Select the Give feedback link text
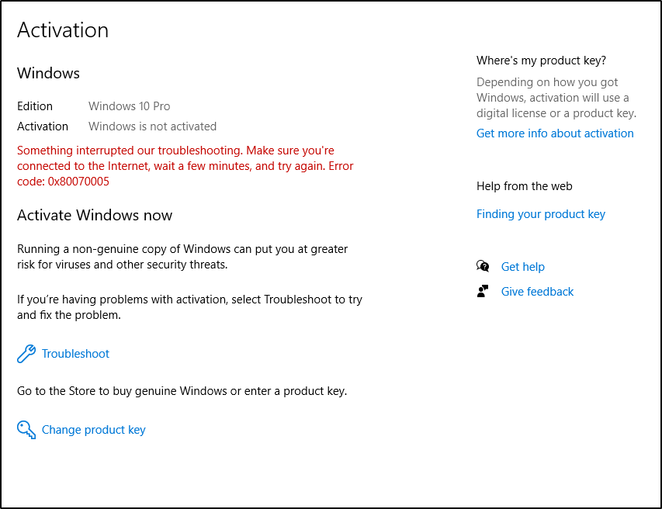 coord(537,292)
